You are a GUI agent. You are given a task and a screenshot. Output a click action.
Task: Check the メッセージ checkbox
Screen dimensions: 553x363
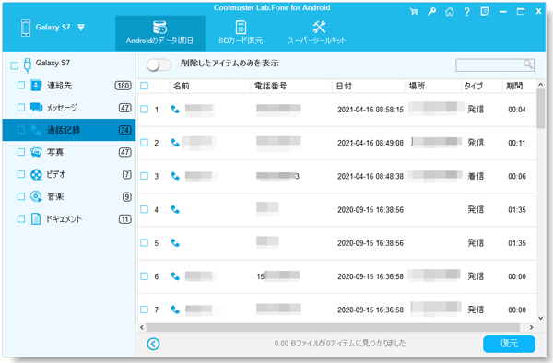pyautogui.click(x=21, y=108)
